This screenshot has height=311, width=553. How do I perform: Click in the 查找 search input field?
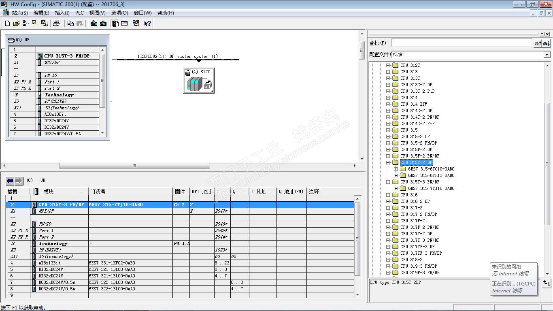click(462, 43)
